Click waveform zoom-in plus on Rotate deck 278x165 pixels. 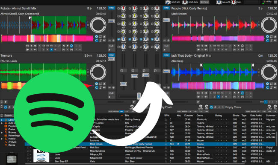pos(88,22)
